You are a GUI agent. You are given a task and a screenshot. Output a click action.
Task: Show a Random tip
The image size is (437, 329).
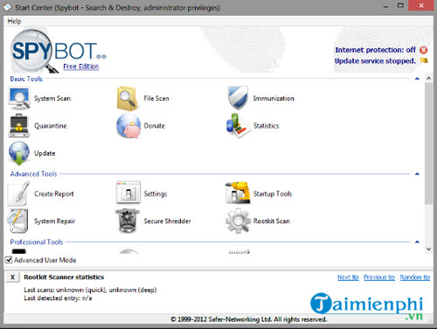415,277
